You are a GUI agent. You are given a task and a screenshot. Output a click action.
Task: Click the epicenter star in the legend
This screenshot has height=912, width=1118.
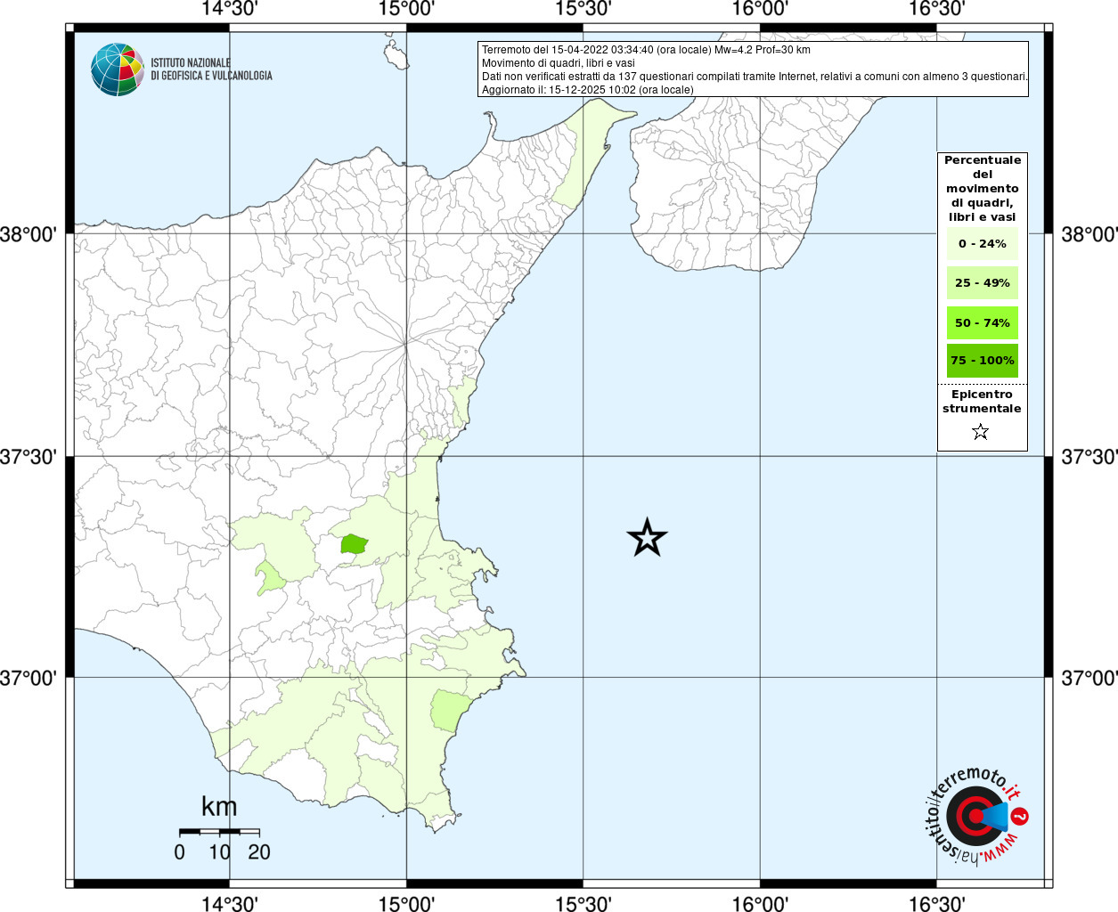981,432
